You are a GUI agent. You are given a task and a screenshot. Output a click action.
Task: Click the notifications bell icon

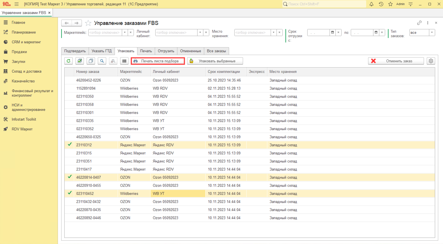coord(371,4)
